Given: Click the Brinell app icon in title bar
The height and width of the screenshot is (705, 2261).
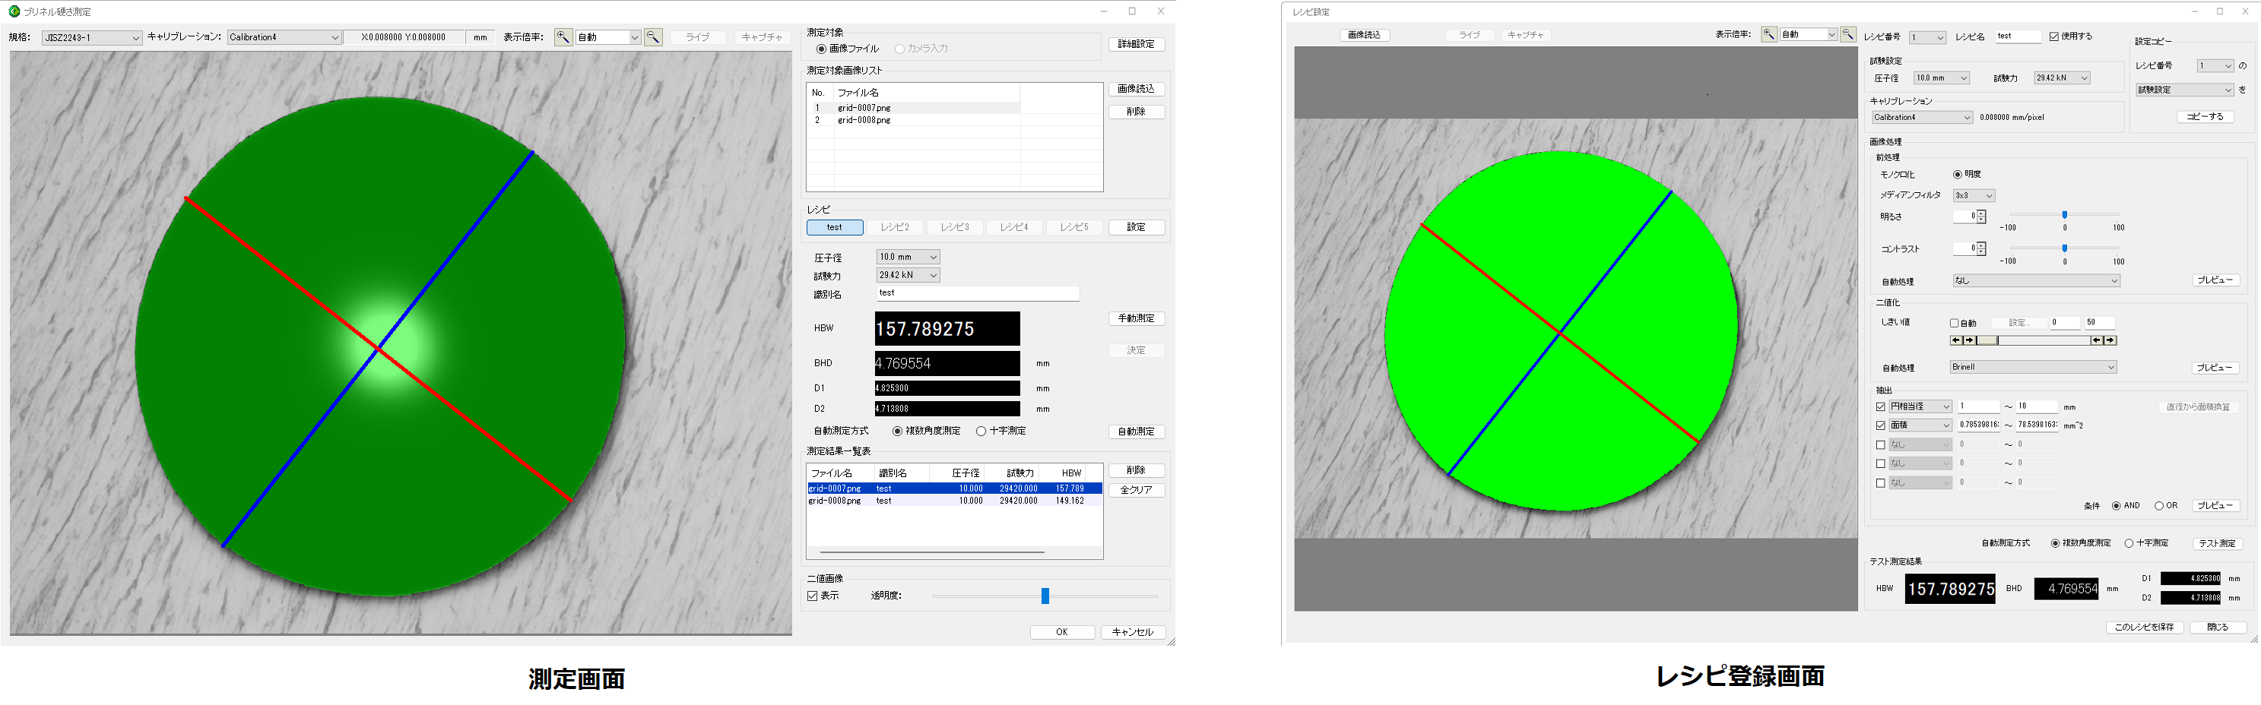Looking at the screenshot, I should pos(13,11).
